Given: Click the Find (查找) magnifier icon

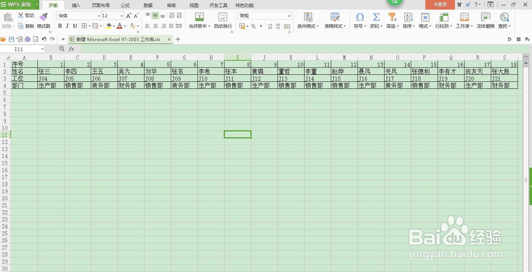Looking at the screenshot, I should tap(504, 17).
